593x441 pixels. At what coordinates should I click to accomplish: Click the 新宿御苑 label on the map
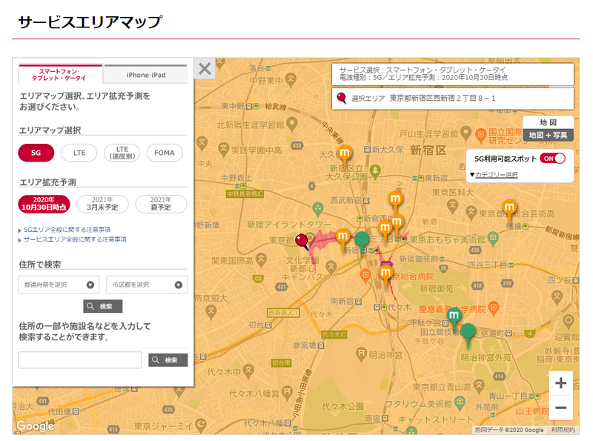tap(436, 288)
